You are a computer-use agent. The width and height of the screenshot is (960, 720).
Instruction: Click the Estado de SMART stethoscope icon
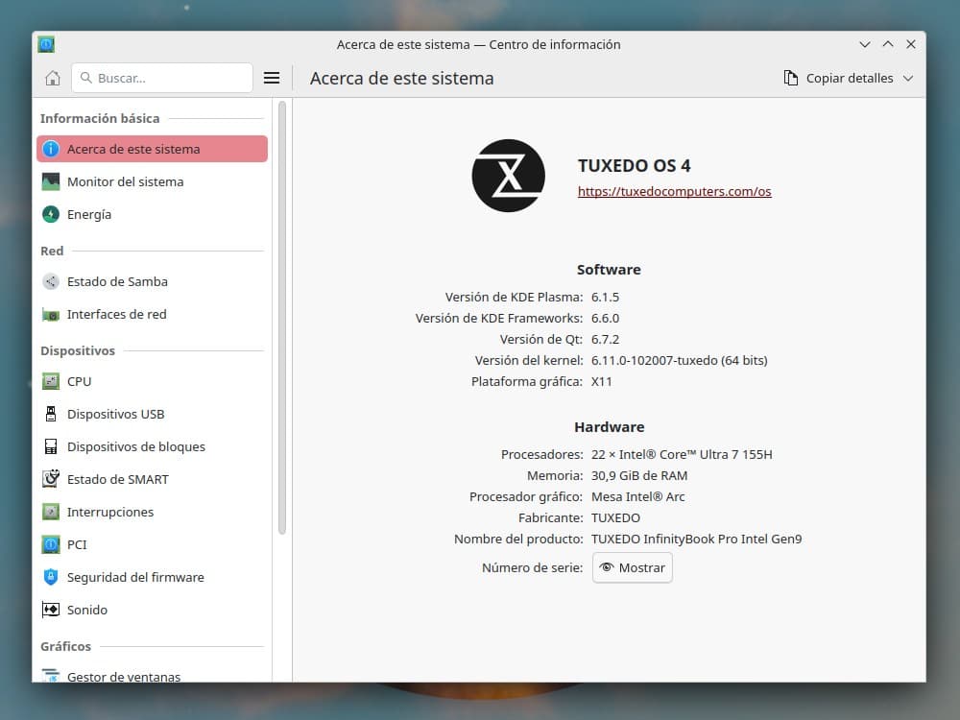click(x=51, y=479)
